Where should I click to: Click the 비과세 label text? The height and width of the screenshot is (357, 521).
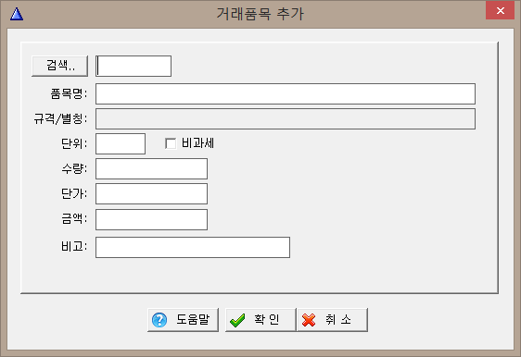point(198,143)
